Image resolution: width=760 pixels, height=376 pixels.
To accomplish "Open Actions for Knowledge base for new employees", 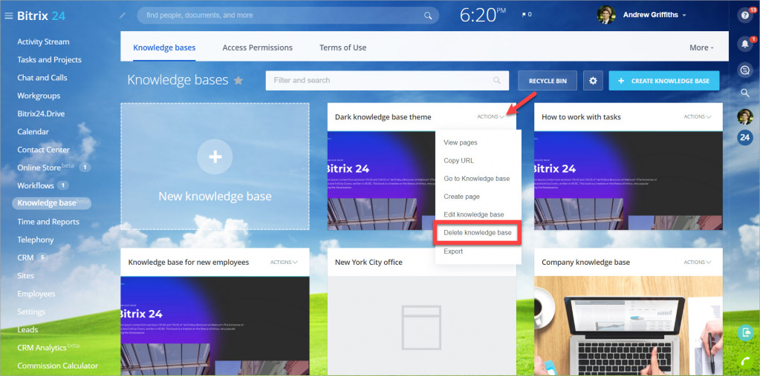I will pos(284,262).
